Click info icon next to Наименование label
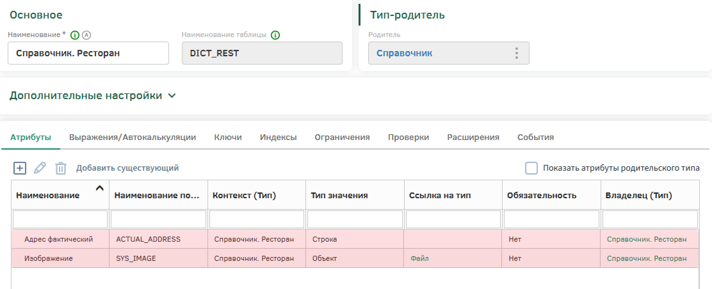Viewport: 712px width, 289px height. (x=75, y=35)
